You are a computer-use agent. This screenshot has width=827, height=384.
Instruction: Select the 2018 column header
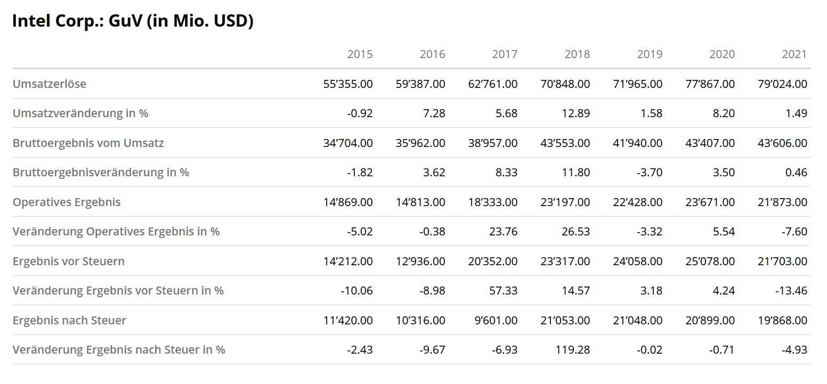577,54
